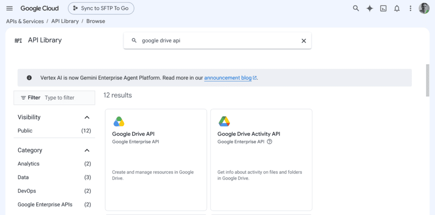Screen dimensions: 435x215
Task: Click the info icon in the Vertex AI banner
Action: [29, 77]
